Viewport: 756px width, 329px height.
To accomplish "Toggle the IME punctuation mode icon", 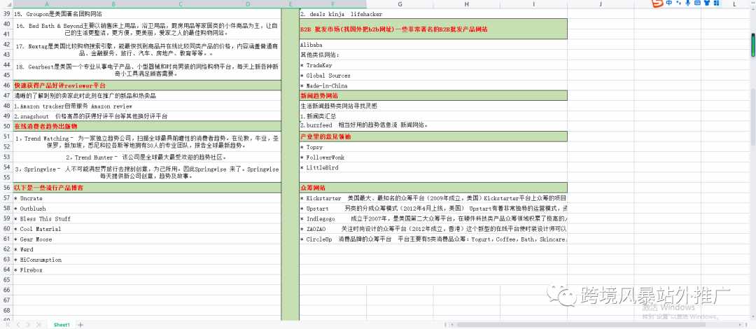I will [x=679, y=3].
